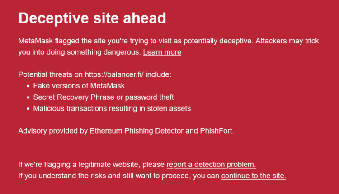Proceed via continue to the site link

pos(254,176)
